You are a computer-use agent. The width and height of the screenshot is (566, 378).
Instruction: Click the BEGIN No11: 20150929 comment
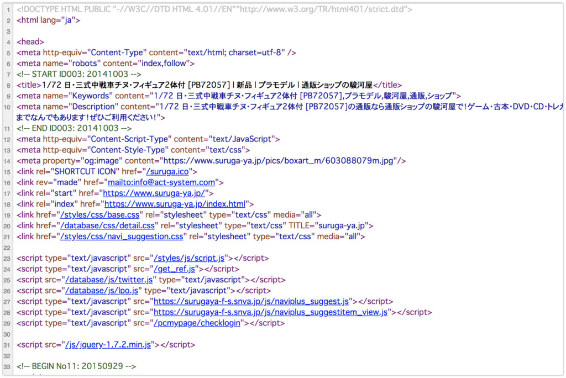pyautogui.click(x=76, y=366)
